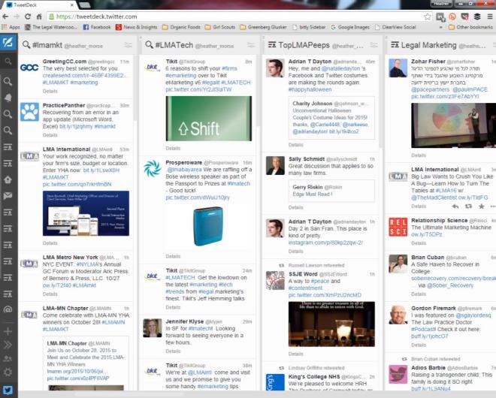Click PracticePanther paw avatar
Screen dimensions: 496x398
point(30,112)
